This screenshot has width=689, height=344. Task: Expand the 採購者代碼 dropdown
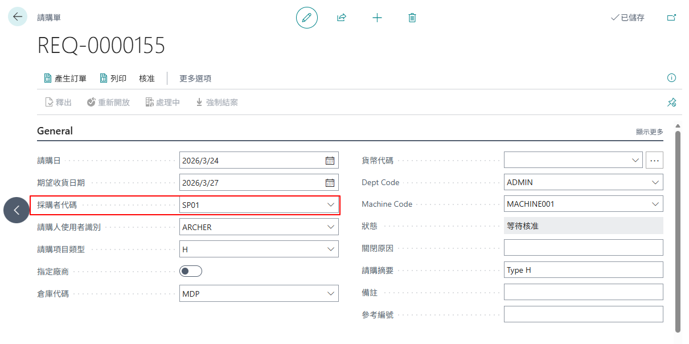point(331,205)
